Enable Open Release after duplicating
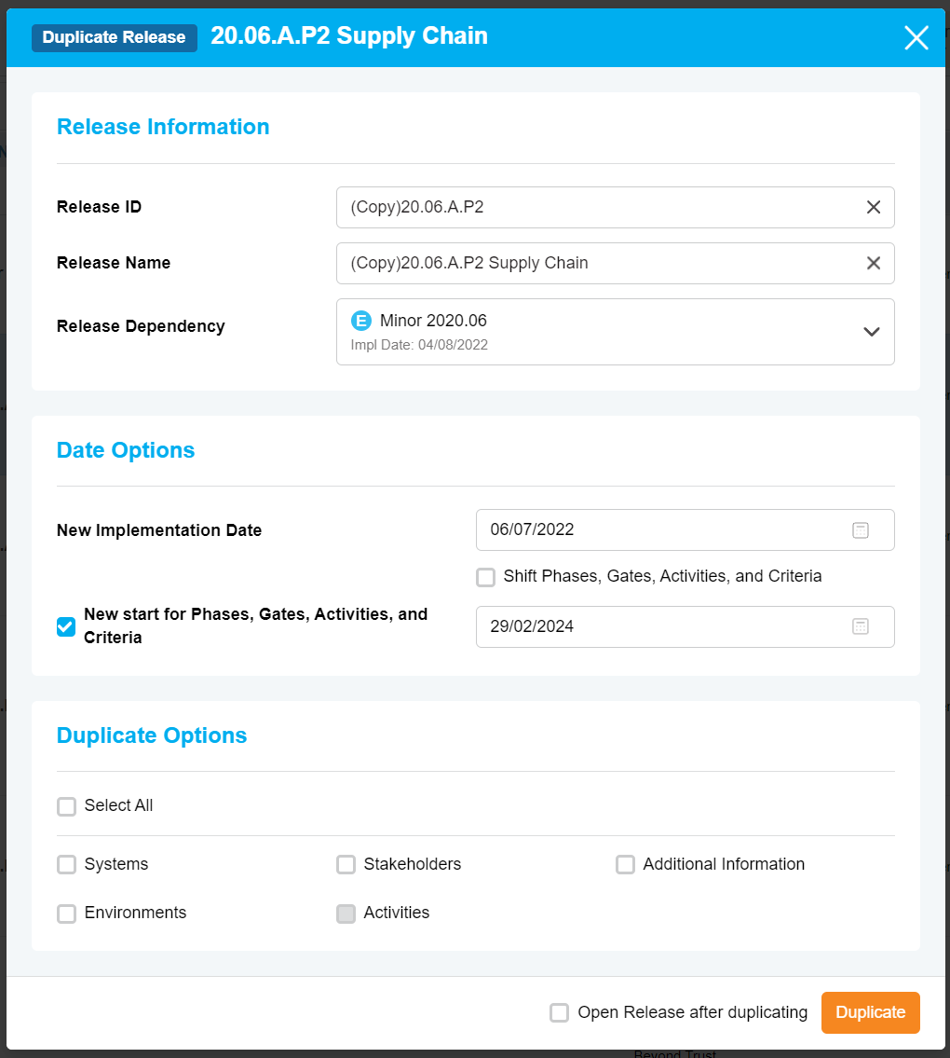The image size is (950, 1058). [x=559, y=1013]
